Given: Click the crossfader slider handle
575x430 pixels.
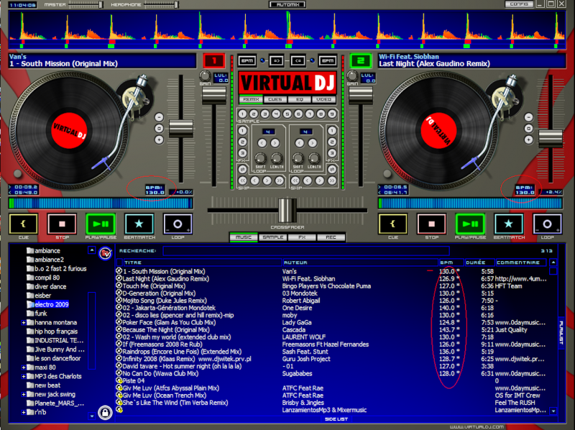Looking at the screenshot, I should click(x=287, y=210).
